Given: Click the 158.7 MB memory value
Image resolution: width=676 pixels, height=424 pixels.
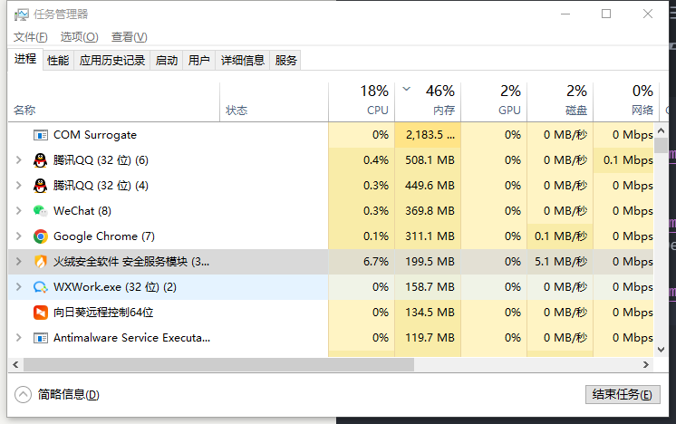Looking at the screenshot, I should [430, 287].
